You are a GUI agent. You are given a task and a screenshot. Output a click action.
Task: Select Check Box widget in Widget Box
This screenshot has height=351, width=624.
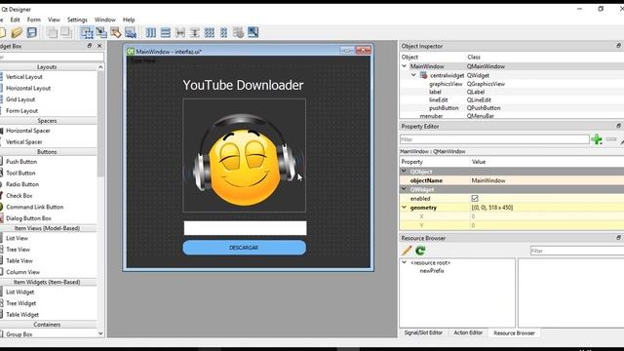tap(19, 195)
